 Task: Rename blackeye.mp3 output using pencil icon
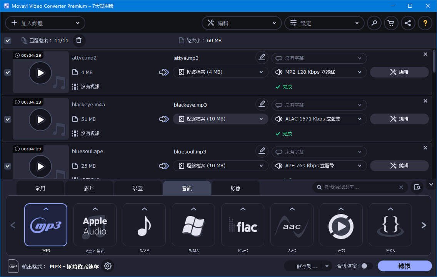(262, 104)
